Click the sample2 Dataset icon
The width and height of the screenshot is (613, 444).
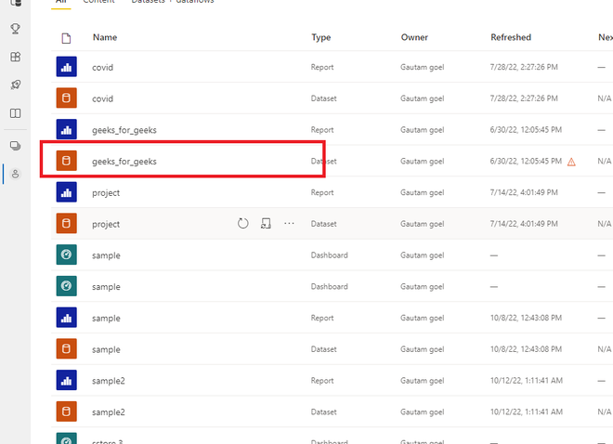[x=67, y=411]
